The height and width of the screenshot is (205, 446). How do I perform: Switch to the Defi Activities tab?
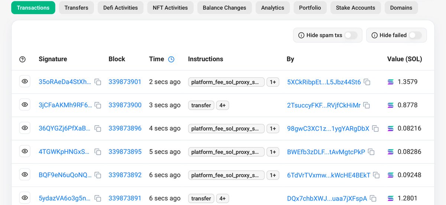(121, 7)
